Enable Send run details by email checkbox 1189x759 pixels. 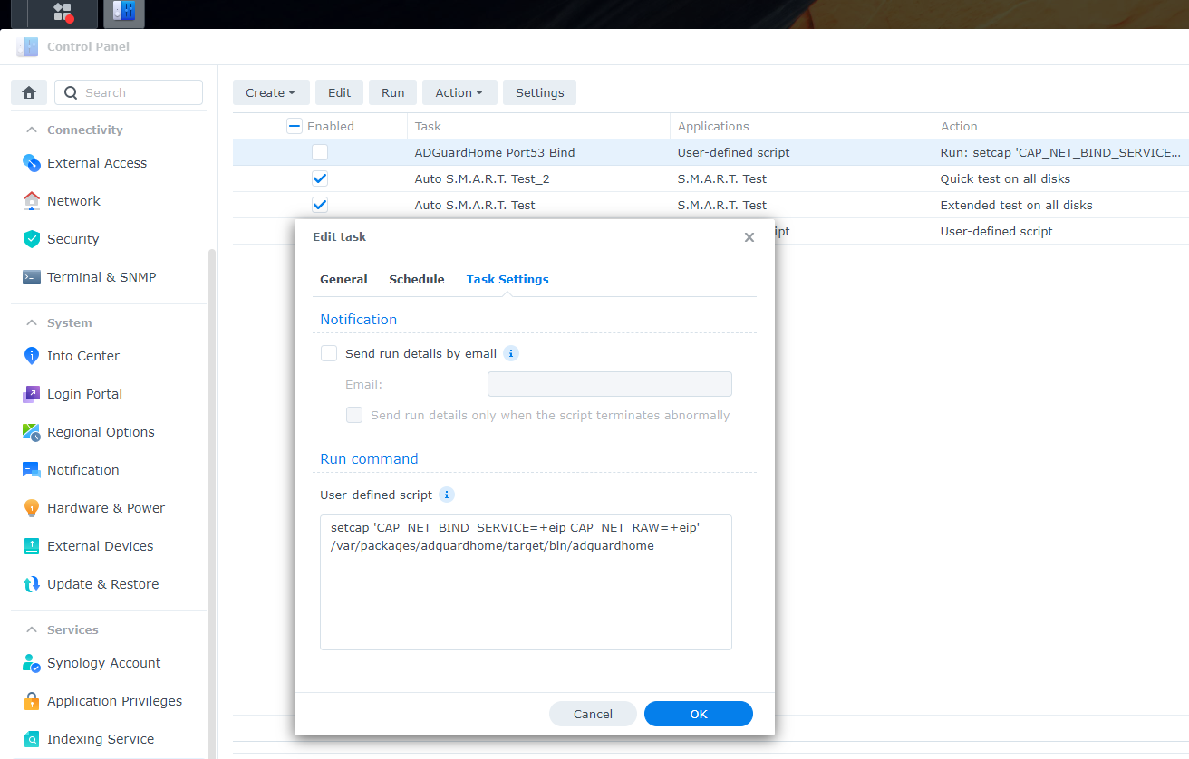click(329, 353)
